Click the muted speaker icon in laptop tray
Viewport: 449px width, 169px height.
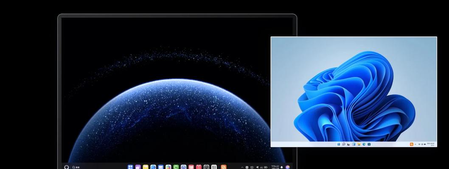(258, 167)
